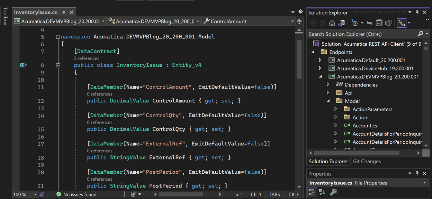Click the Solution Explorer search magnifier icon
The image size is (432, 199).
click(x=420, y=34)
